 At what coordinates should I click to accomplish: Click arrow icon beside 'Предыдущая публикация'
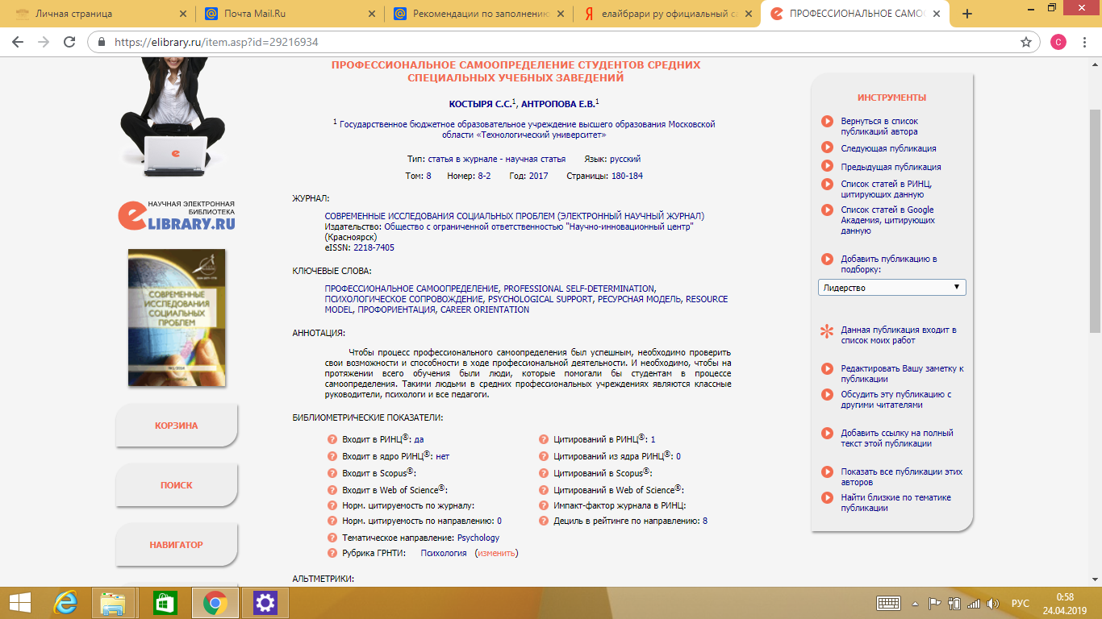[827, 166]
